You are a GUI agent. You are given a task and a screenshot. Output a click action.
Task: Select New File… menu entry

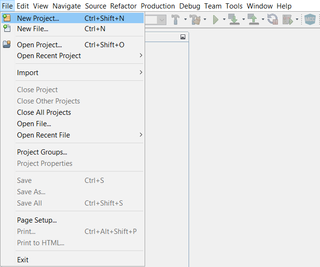tap(72, 29)
